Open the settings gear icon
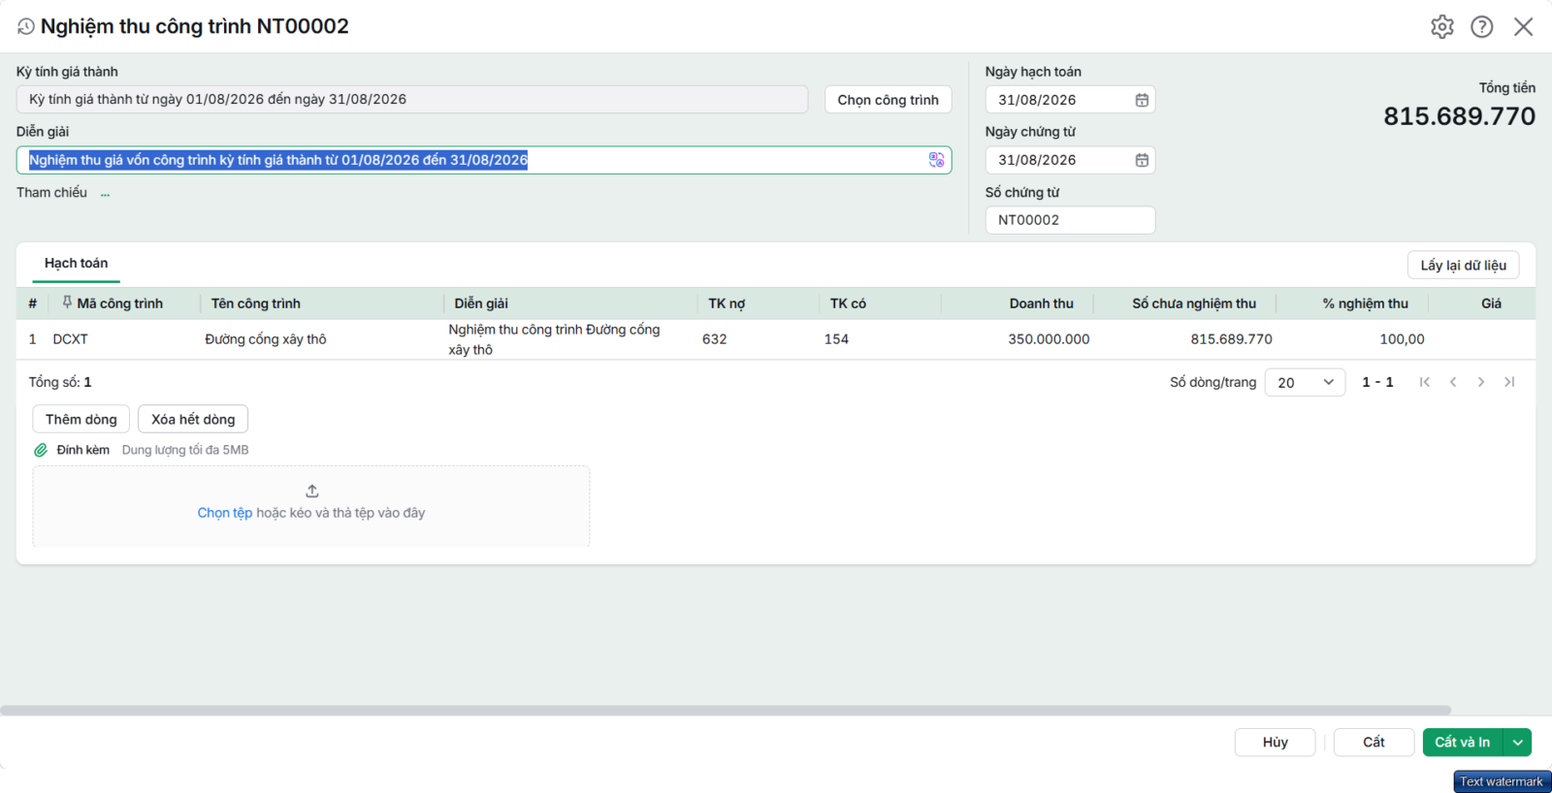This screenshot has height=793, width=1552. [1442, 27]
